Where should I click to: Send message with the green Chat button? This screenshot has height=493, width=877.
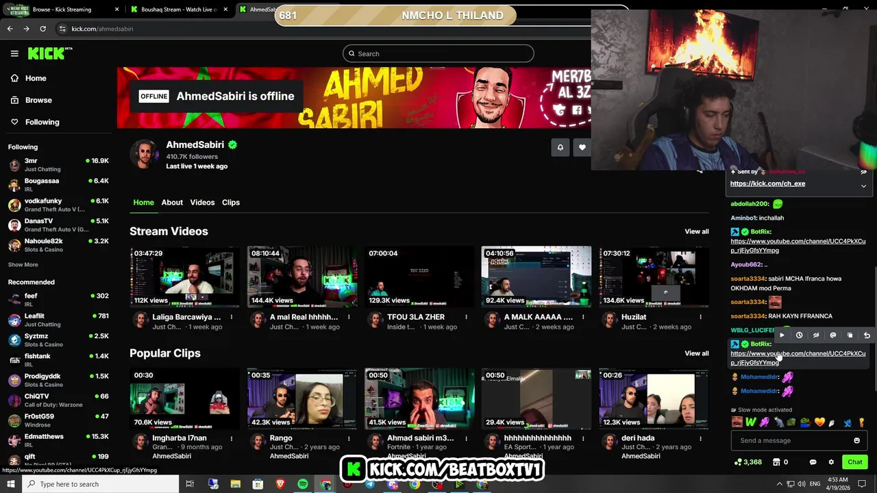(854, 462)
